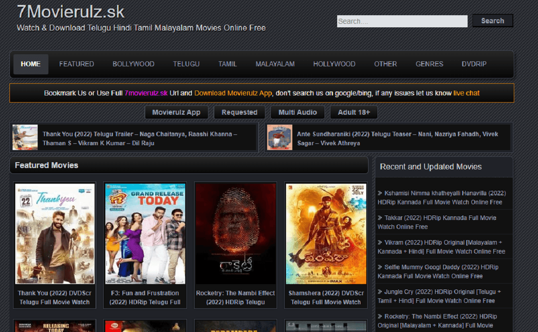Open the GENRES menu
This screenshot has height=332, width=538.
(x=429, y=64)
